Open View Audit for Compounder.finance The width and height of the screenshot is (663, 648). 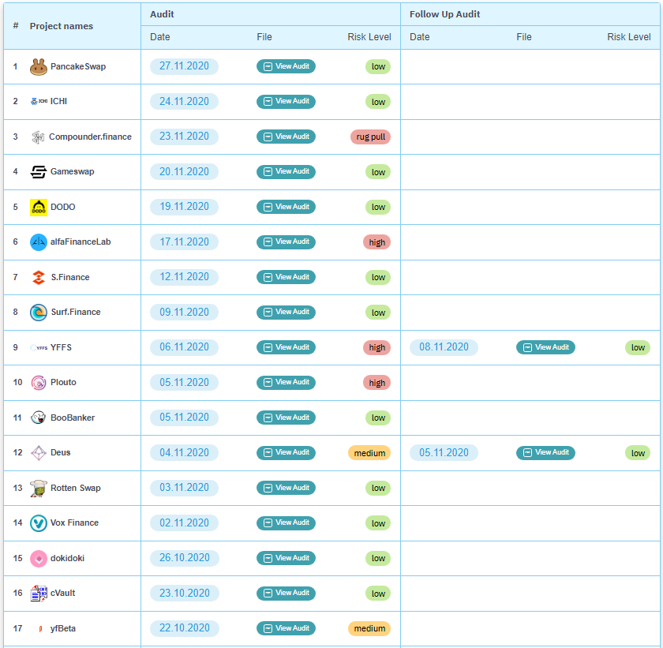click(286, 137)
